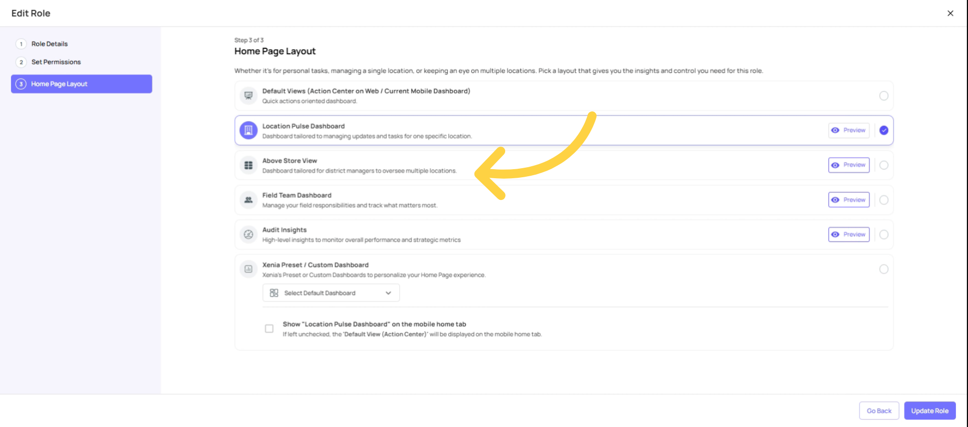Image resolution: width=968 pixels, height=427 pixels.
Task: Click the dashboard icon in Select Default Dashboard
Action: pyautogui.click(x=274, y=293)
